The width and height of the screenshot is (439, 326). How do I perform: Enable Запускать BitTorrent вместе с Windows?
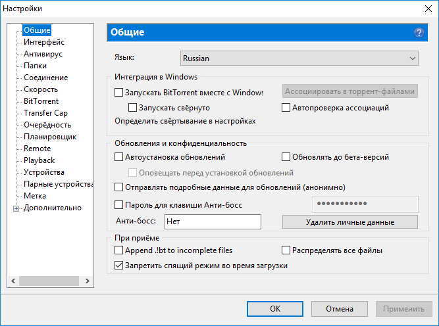[x=119, y=93]
